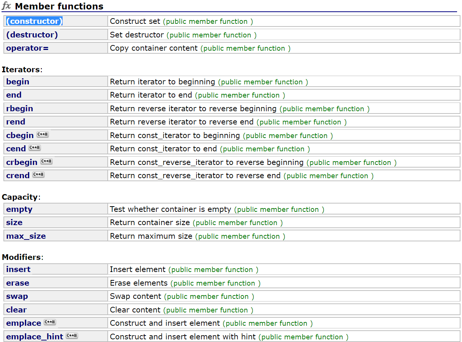Click the Modifiers section label
This screenshot has height=342, width=462.
[x=22, y=257]
